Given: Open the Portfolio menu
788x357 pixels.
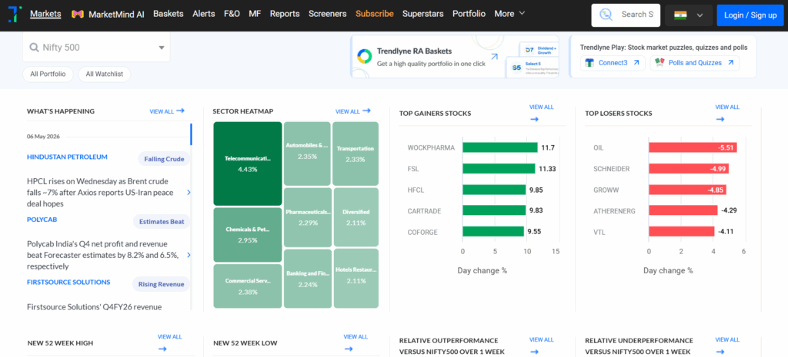Looking at the screenshot, I should point(469,14).
